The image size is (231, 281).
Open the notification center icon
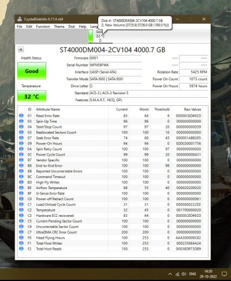point(224,274)
